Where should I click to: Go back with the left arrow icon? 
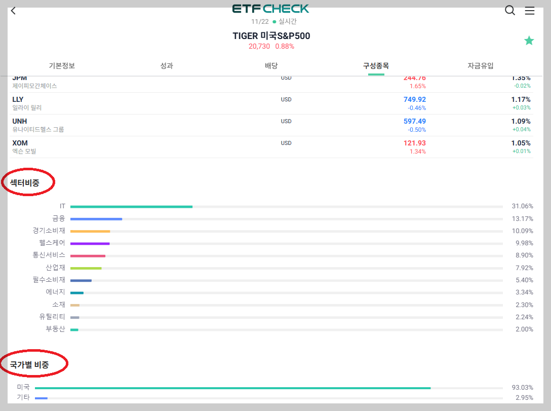pos(13,11)
